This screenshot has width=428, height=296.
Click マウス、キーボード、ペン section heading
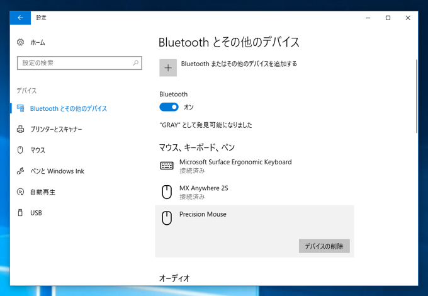[x=197, y=148]
